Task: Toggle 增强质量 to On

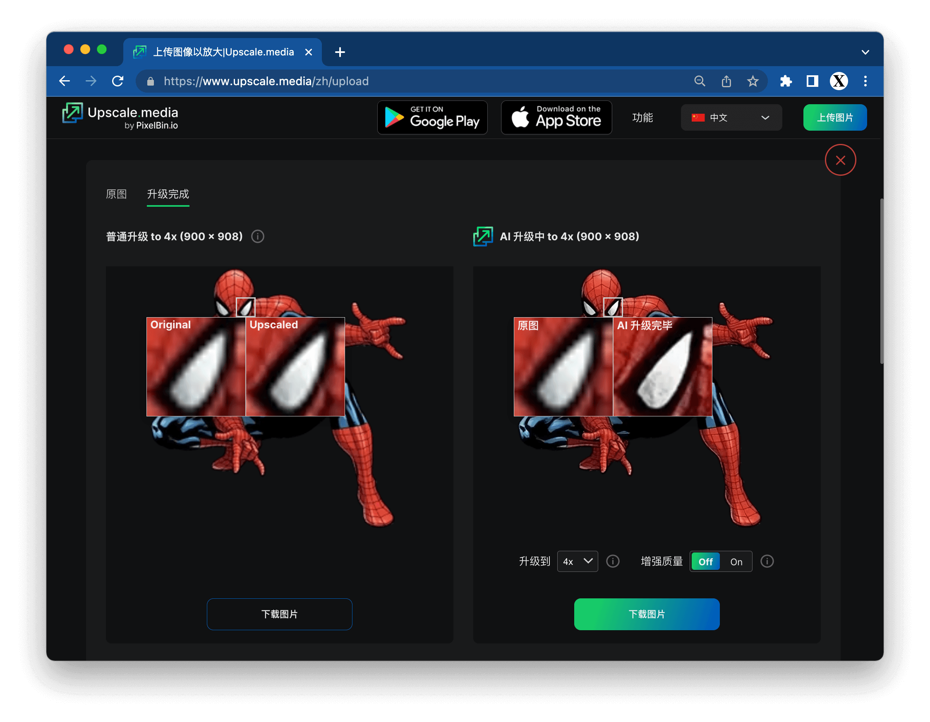Action: pos(737,561)
